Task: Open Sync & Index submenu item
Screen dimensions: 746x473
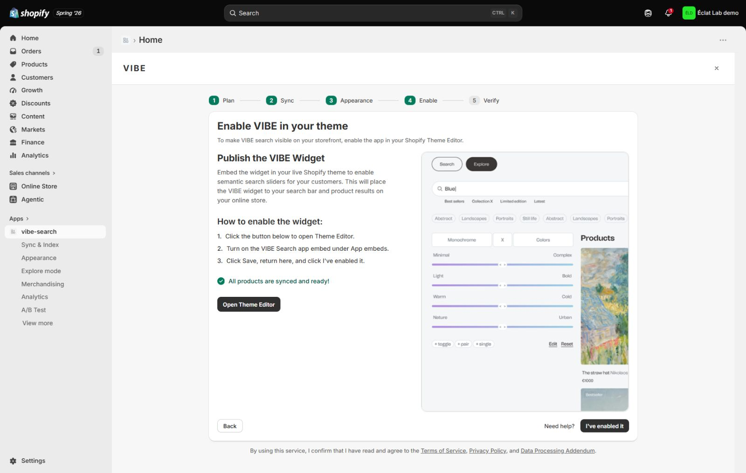Action: tap(40, 245)
